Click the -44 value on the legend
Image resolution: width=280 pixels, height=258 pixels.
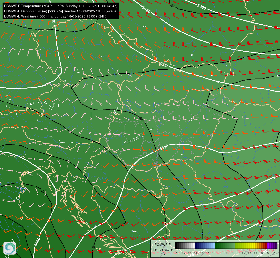tap(189, 253)
